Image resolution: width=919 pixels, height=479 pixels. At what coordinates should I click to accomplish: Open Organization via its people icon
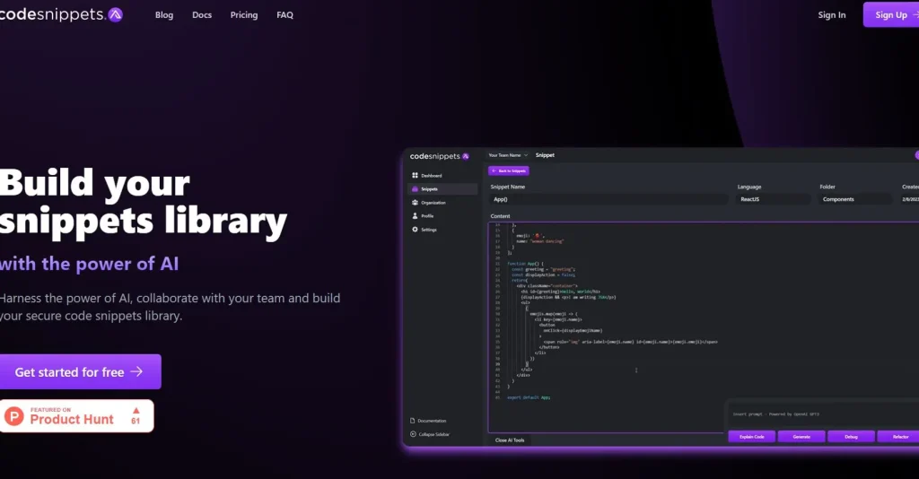click(x=415, y=203)
